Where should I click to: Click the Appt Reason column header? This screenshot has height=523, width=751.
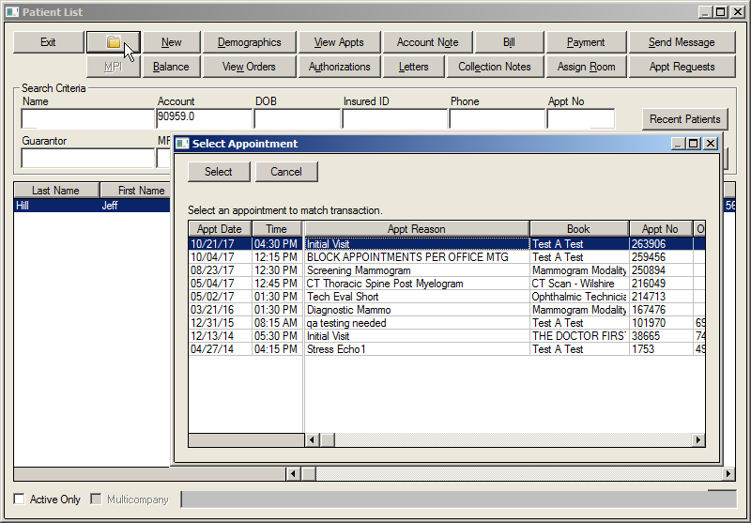click(416, 229)
